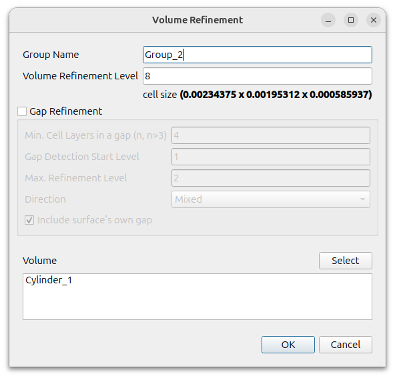Select Cylinder_1 in the volume list

pos(49,280)
